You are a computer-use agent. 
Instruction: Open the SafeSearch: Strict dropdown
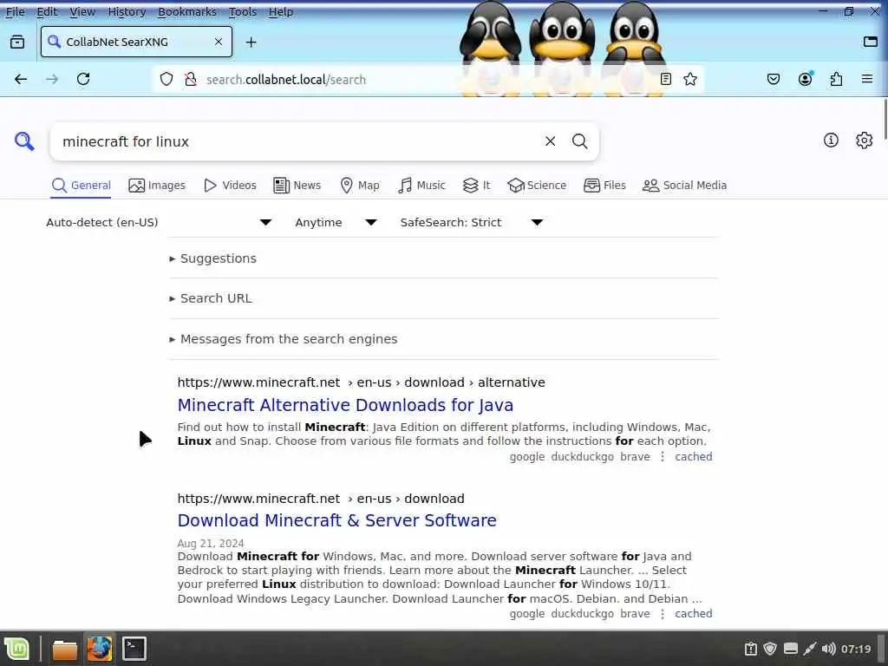(471, 223)
